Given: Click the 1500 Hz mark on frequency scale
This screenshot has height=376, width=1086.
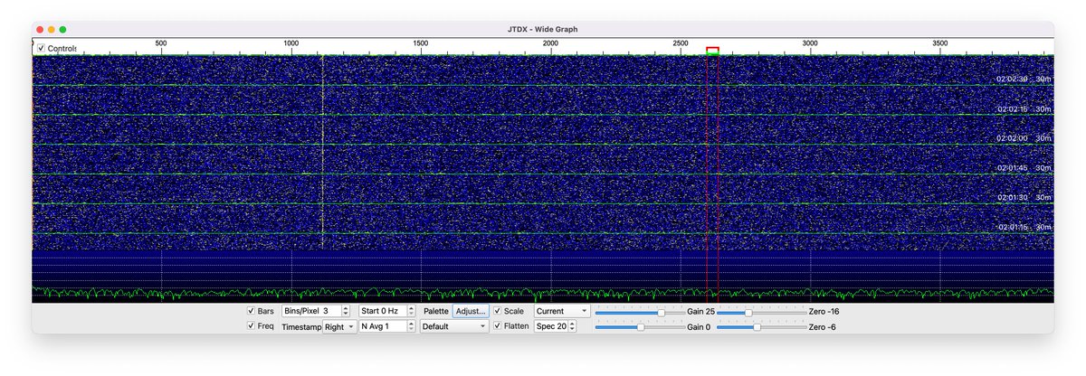Looking at the screenshot, I should click(421, 43).
